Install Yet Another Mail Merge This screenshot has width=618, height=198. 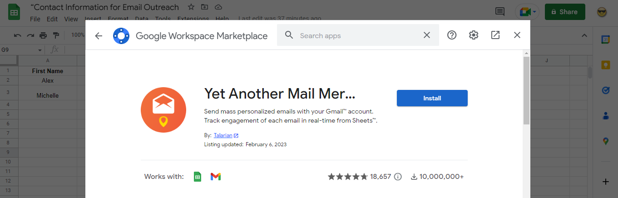point(432,98)
